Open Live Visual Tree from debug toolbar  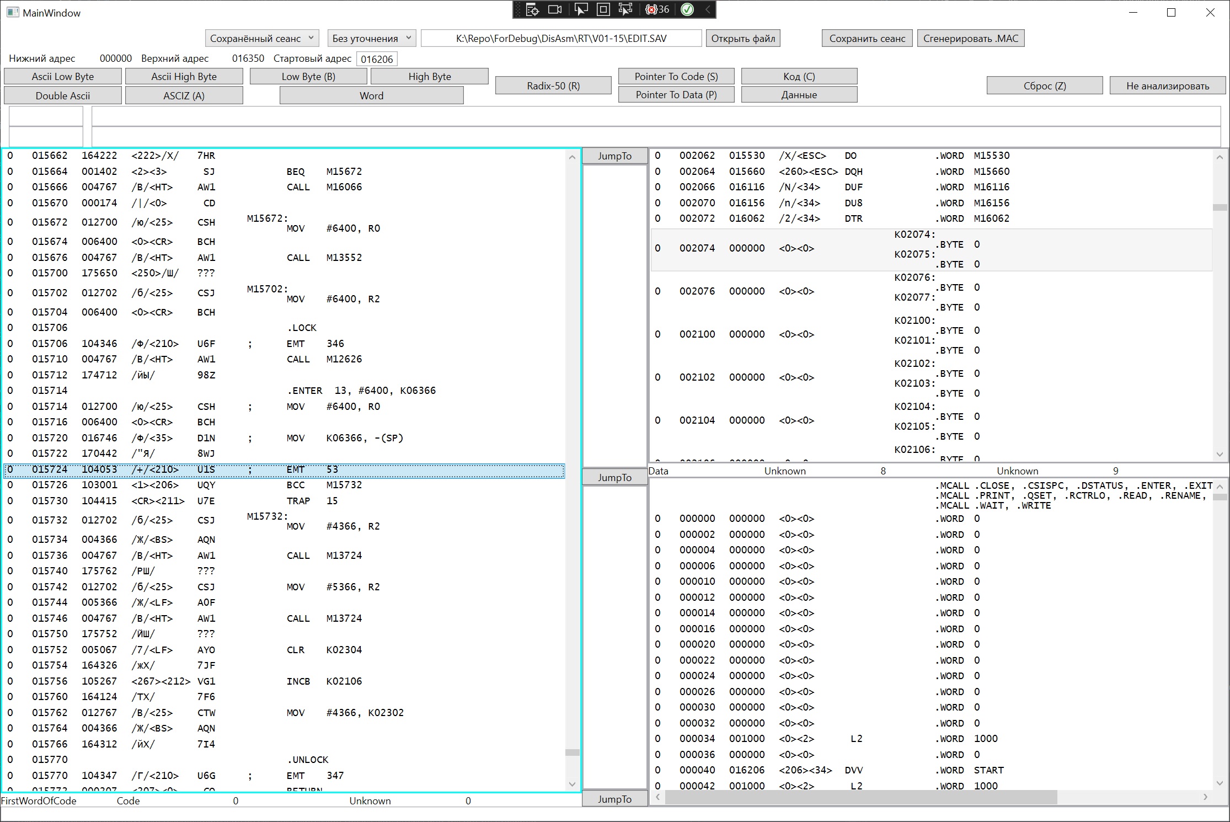coord(532,9)
